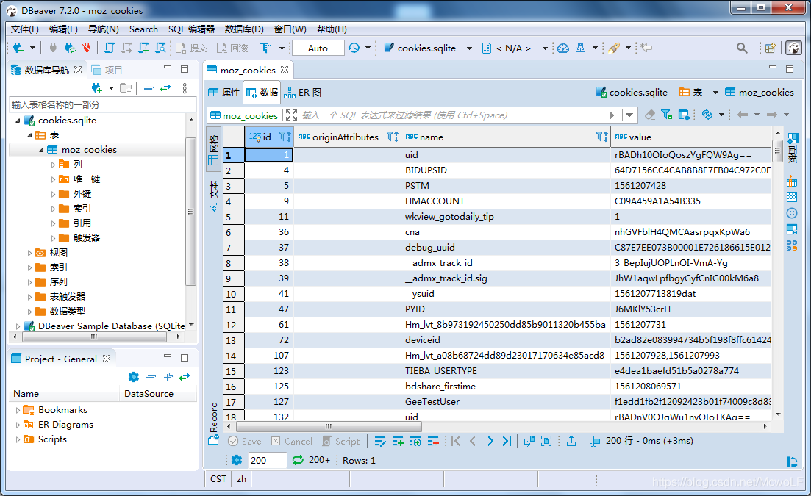Open fetch size settings gear in the data panel
This screenshot has height=496, width=811.
(237, 460)
